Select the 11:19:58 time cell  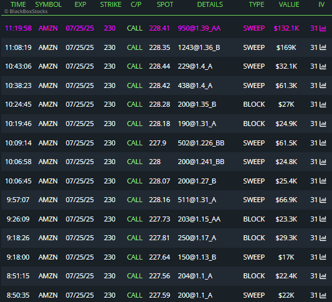click(19, 28)
